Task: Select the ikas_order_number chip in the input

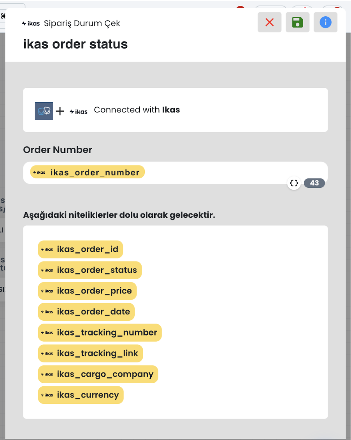Action: [88, 172]
